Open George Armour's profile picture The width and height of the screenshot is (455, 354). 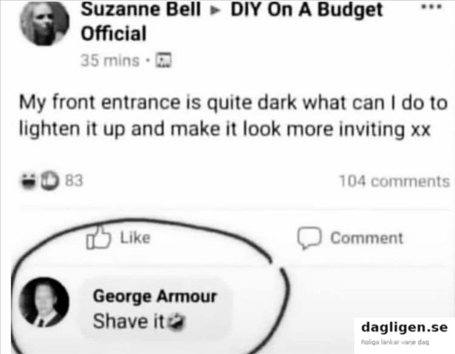point(44,302)
